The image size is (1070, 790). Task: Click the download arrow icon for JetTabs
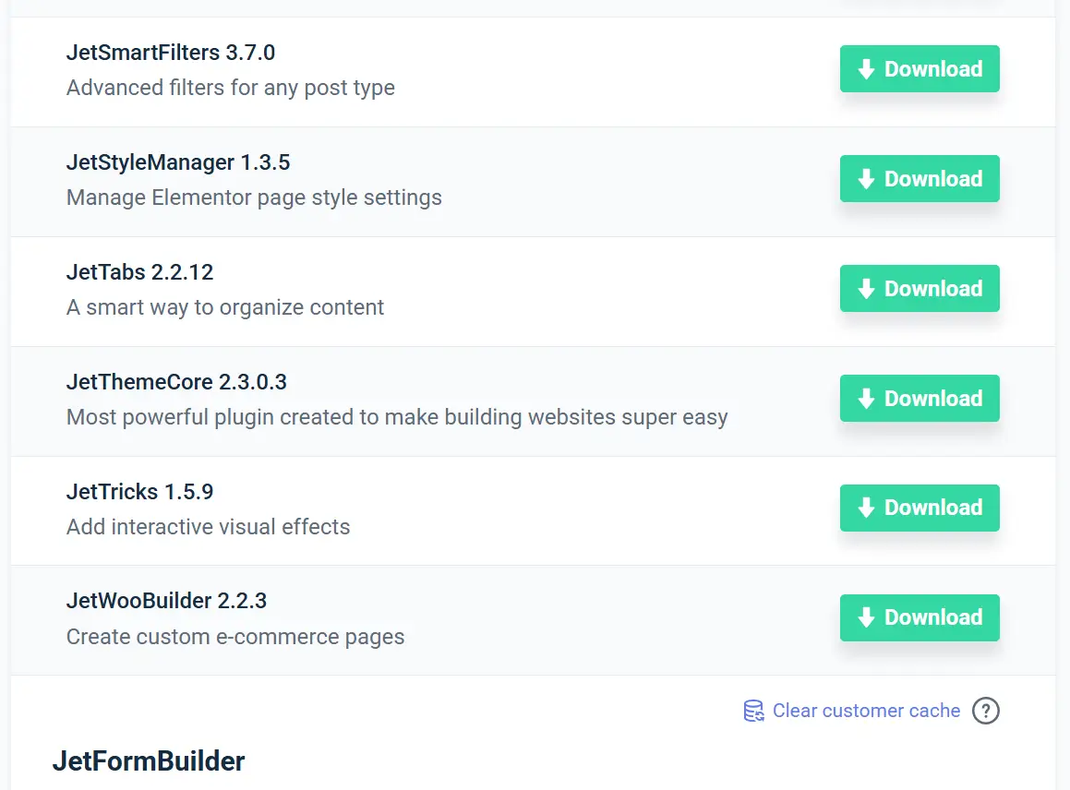866,289
